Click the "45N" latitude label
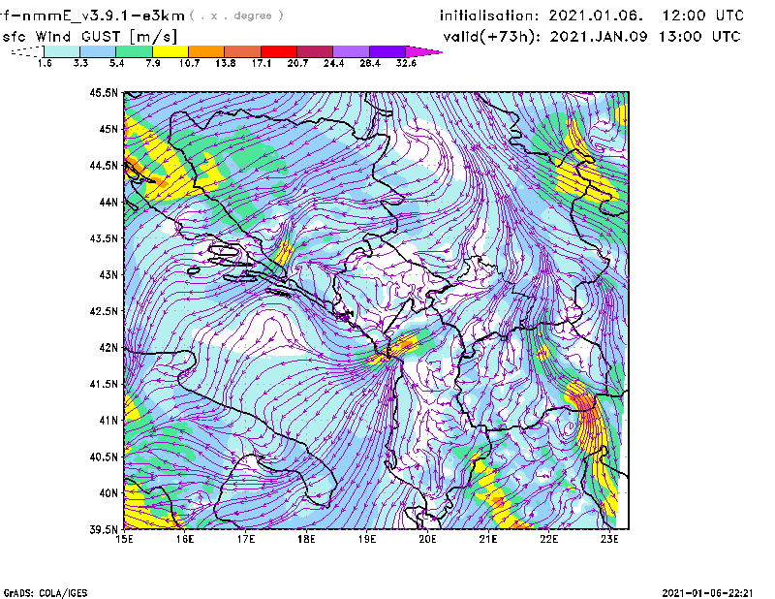The image size is (775, 599). point(108,129)
